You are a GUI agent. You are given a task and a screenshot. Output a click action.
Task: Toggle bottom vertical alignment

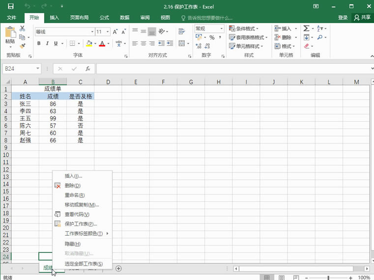pyautogui.click(x=152, y=31)
